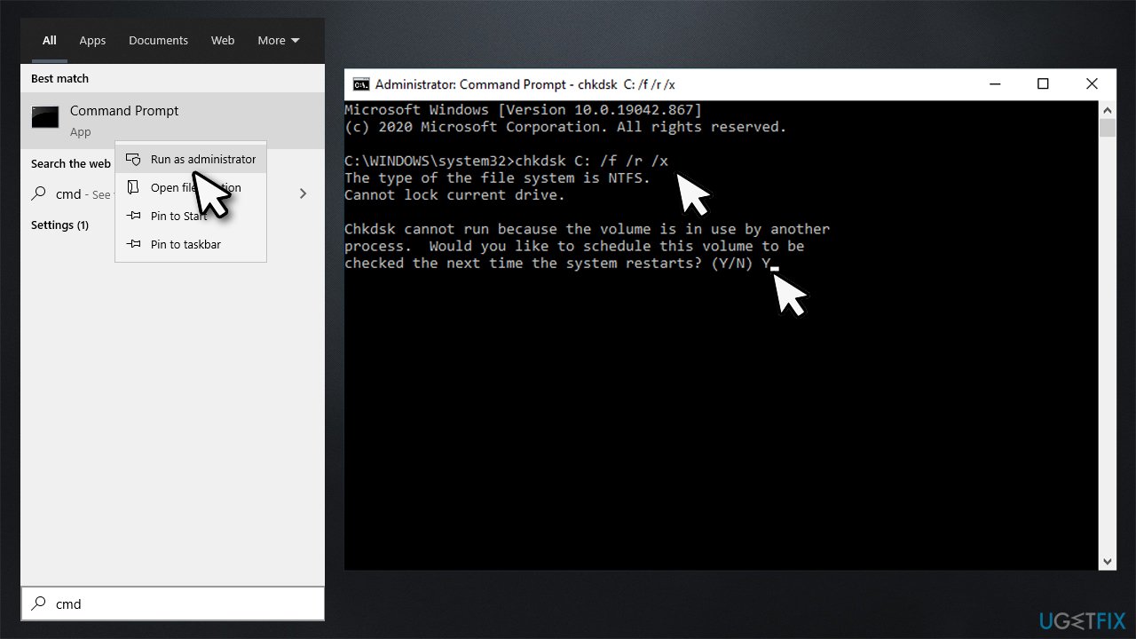Click the magnifier icon in the search box
The image size is (1136, 639).
[37, 603]
